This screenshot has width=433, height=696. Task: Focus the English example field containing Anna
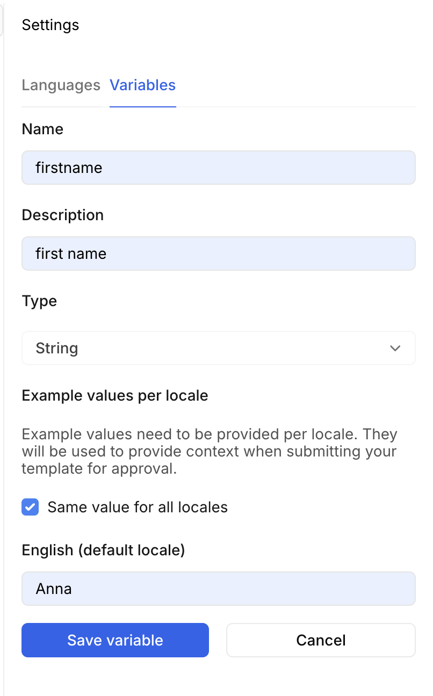(x=218, y=589)
